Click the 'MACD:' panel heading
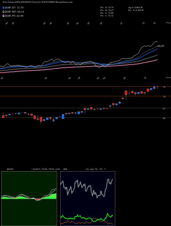Screen dimensions: 171x226 [10, 169]
